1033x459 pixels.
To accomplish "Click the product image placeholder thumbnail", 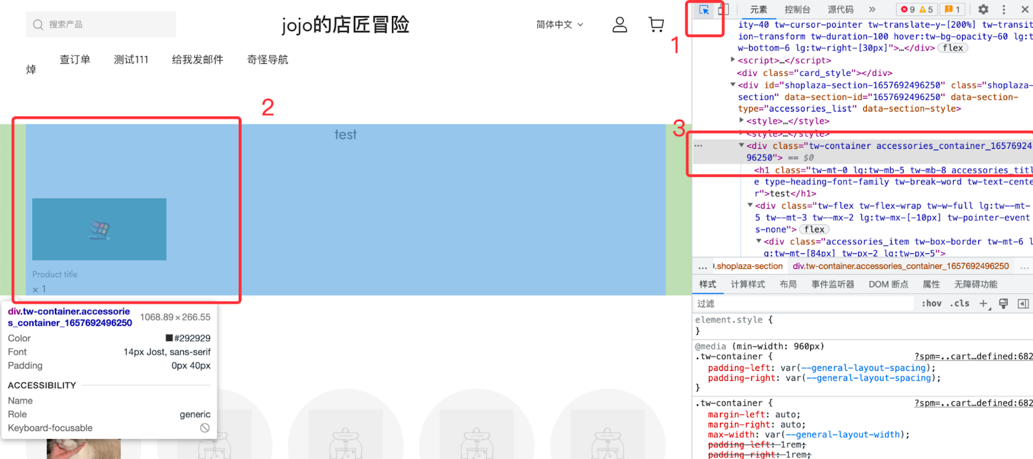I will click(x=99, y=229).
